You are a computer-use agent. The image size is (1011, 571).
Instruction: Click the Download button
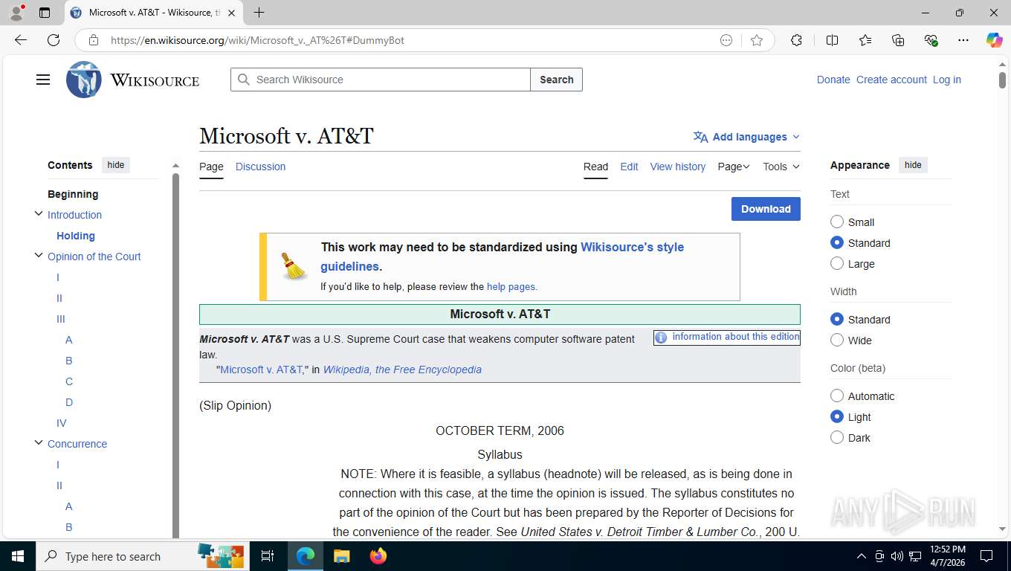click(x=766, y=209)
